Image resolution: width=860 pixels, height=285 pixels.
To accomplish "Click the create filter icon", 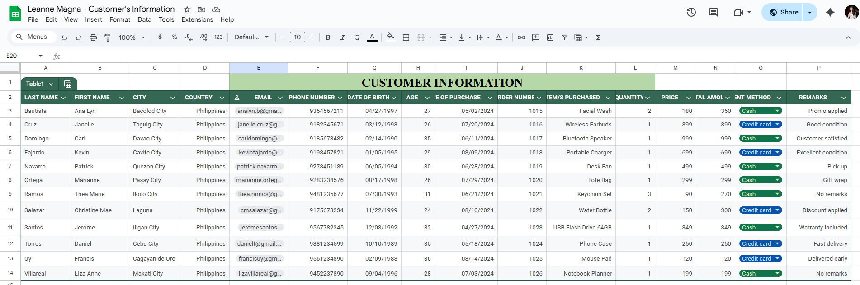I will (564, 37).
